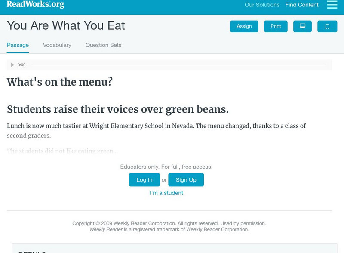The height and width of the screenshot is (253, 344).
Task: Follow the "I'm a student" link
Action: point(166,193)
